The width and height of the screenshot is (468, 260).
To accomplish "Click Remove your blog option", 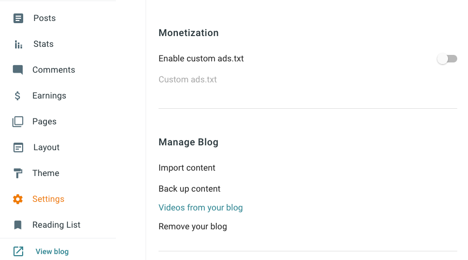I will coord(192,227).
